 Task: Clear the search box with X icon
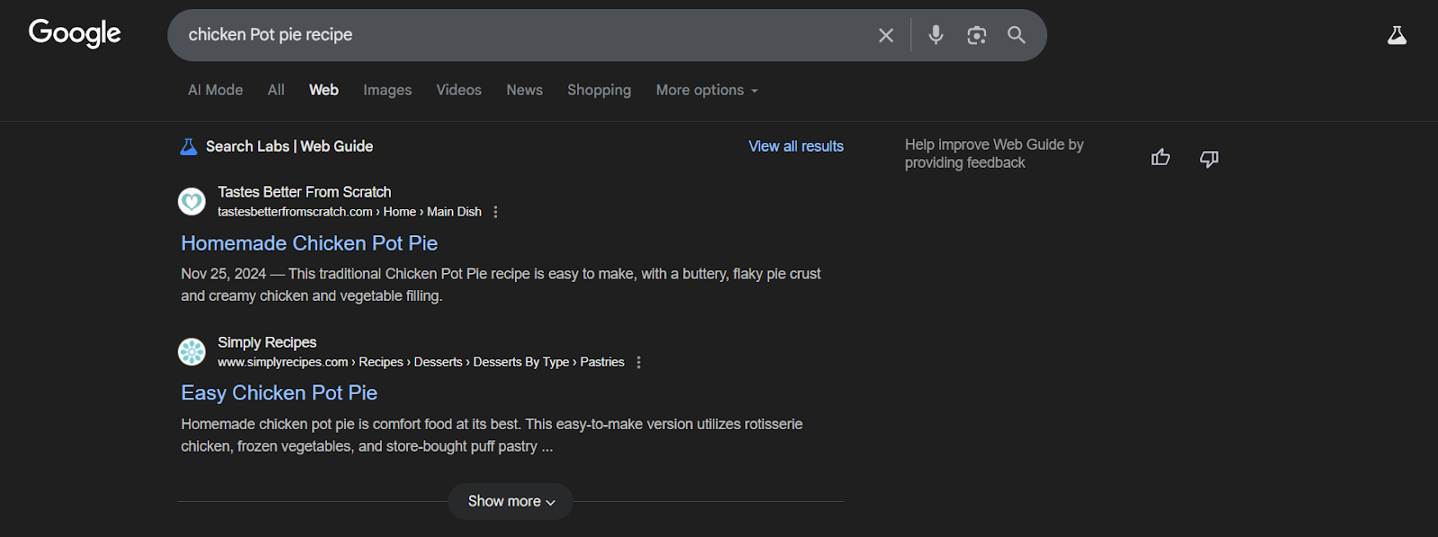[x=886, y=35]
